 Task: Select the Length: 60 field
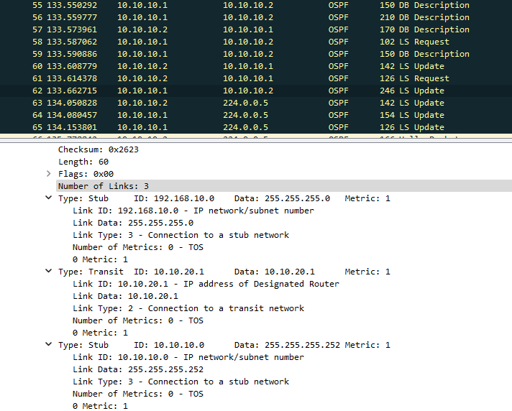click(x=83, y=162)
